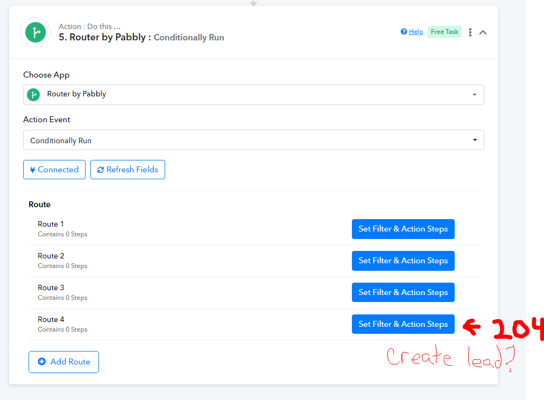Click the Action Event dropdown caret
Viewport: 544px width, 400px height.
coord(475,140)
